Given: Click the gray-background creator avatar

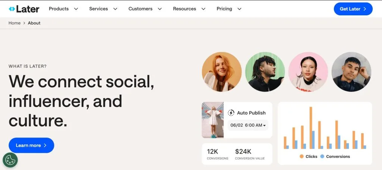Looking at the screenshot, I should 351,72.
